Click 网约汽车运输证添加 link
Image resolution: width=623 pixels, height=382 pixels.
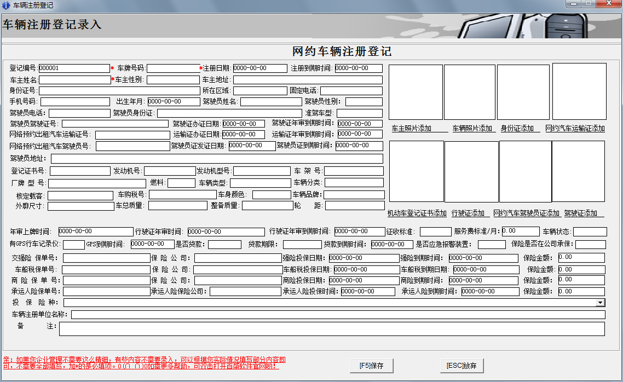click(575, 128)
